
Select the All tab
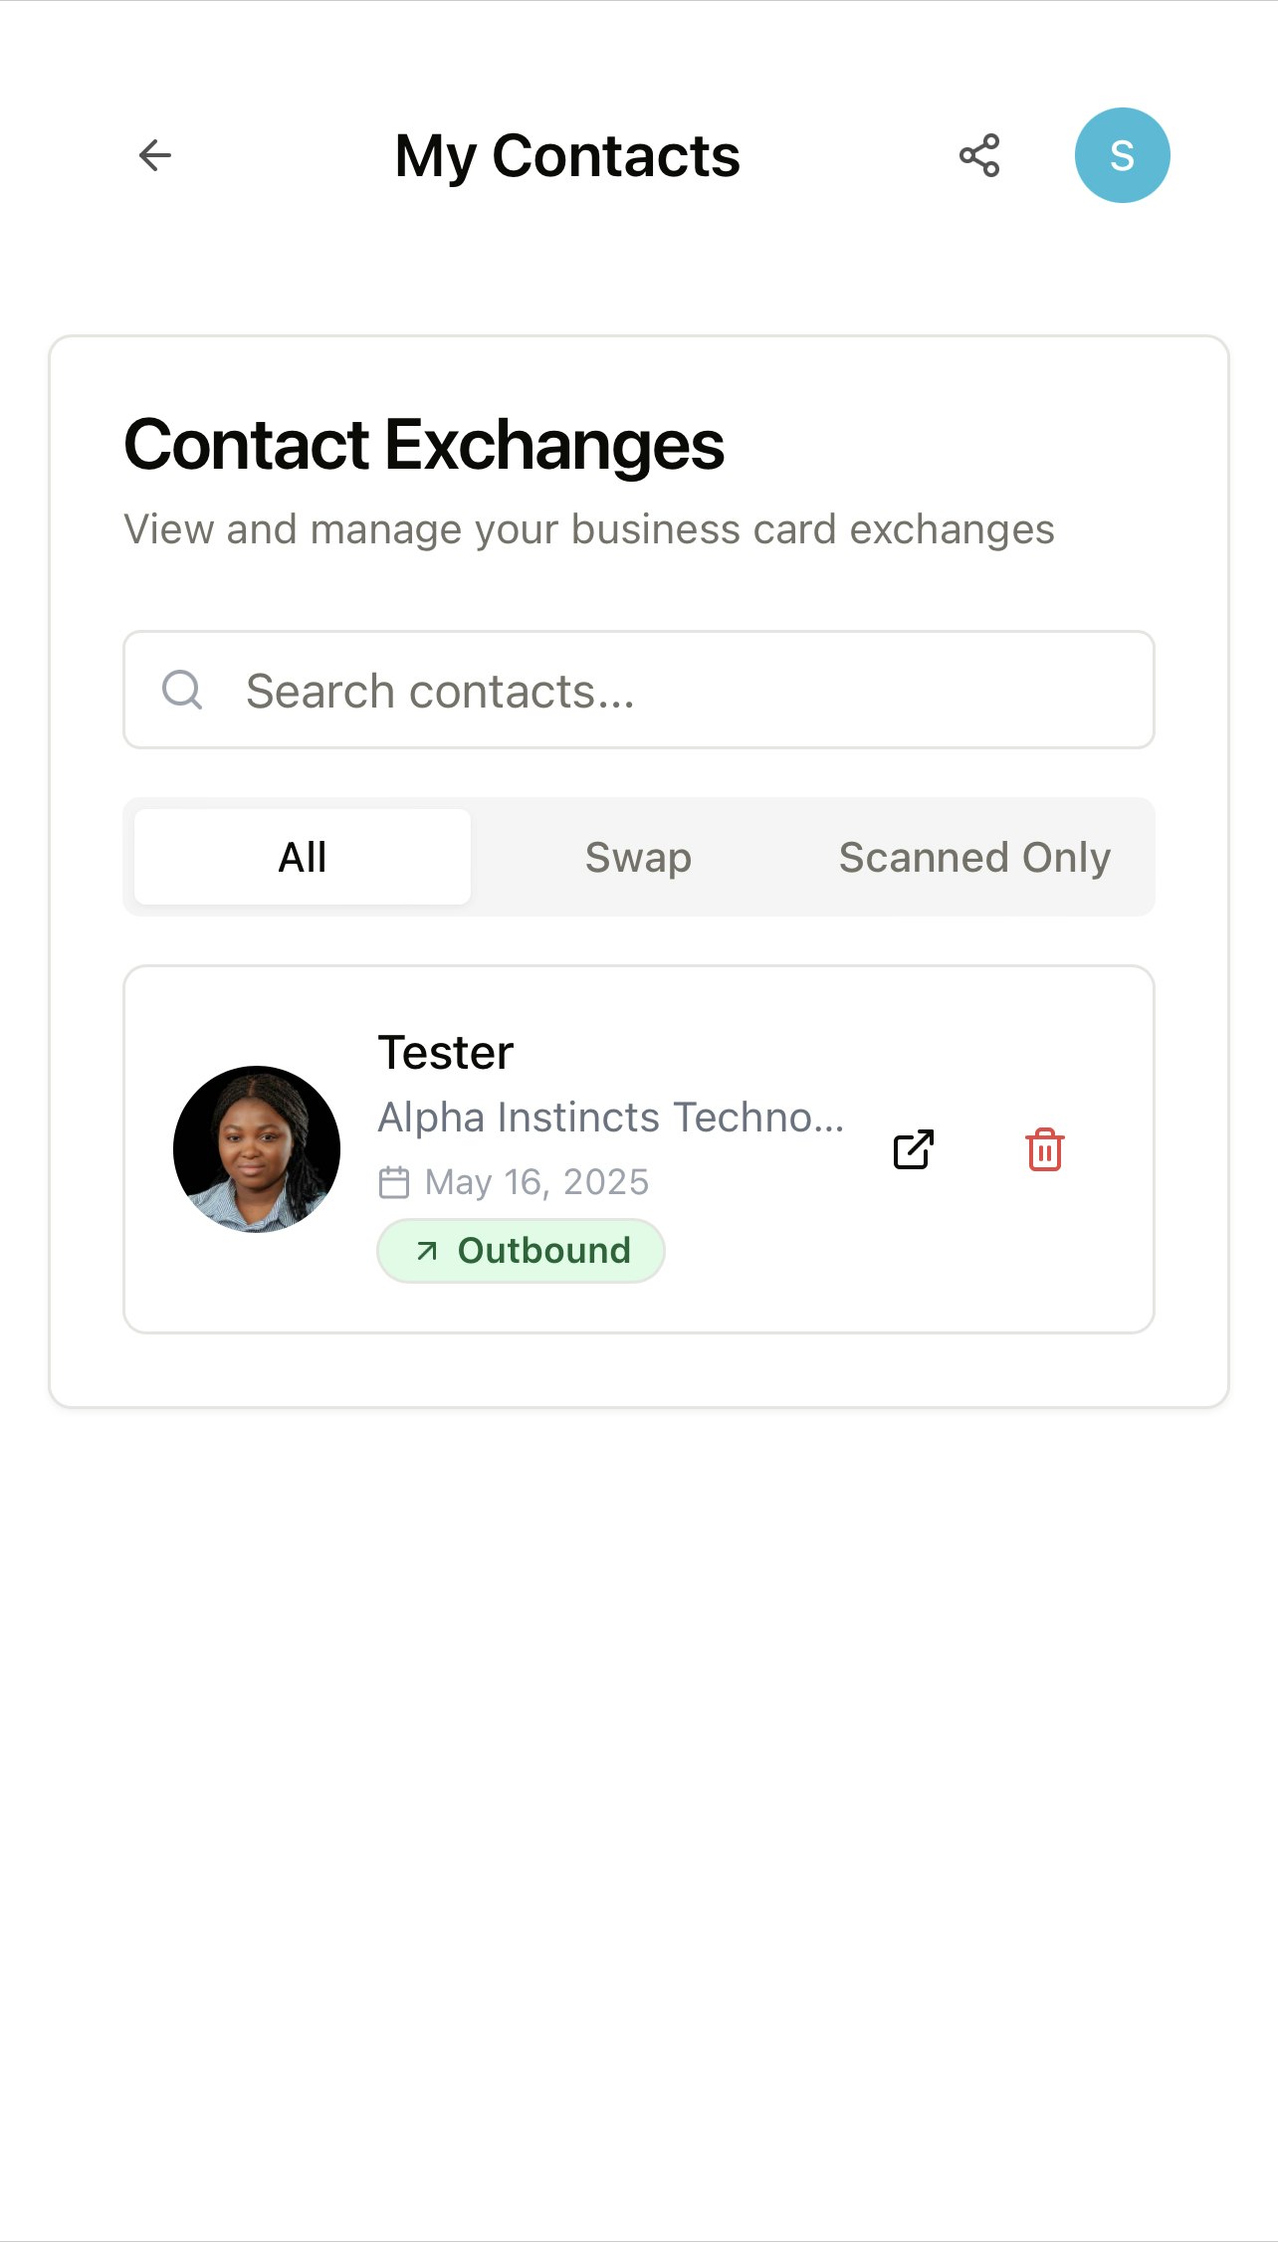(x=303, y=857)
